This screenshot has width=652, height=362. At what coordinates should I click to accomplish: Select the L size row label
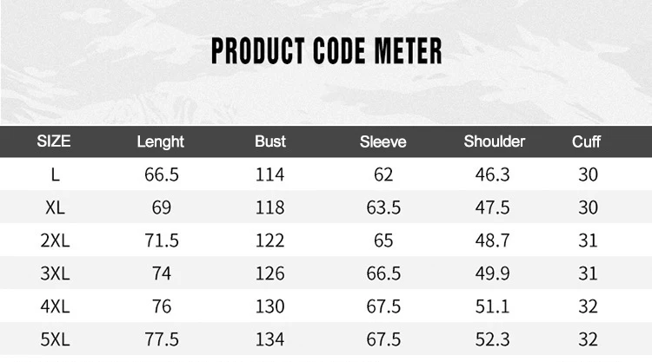tap(56, 174)
